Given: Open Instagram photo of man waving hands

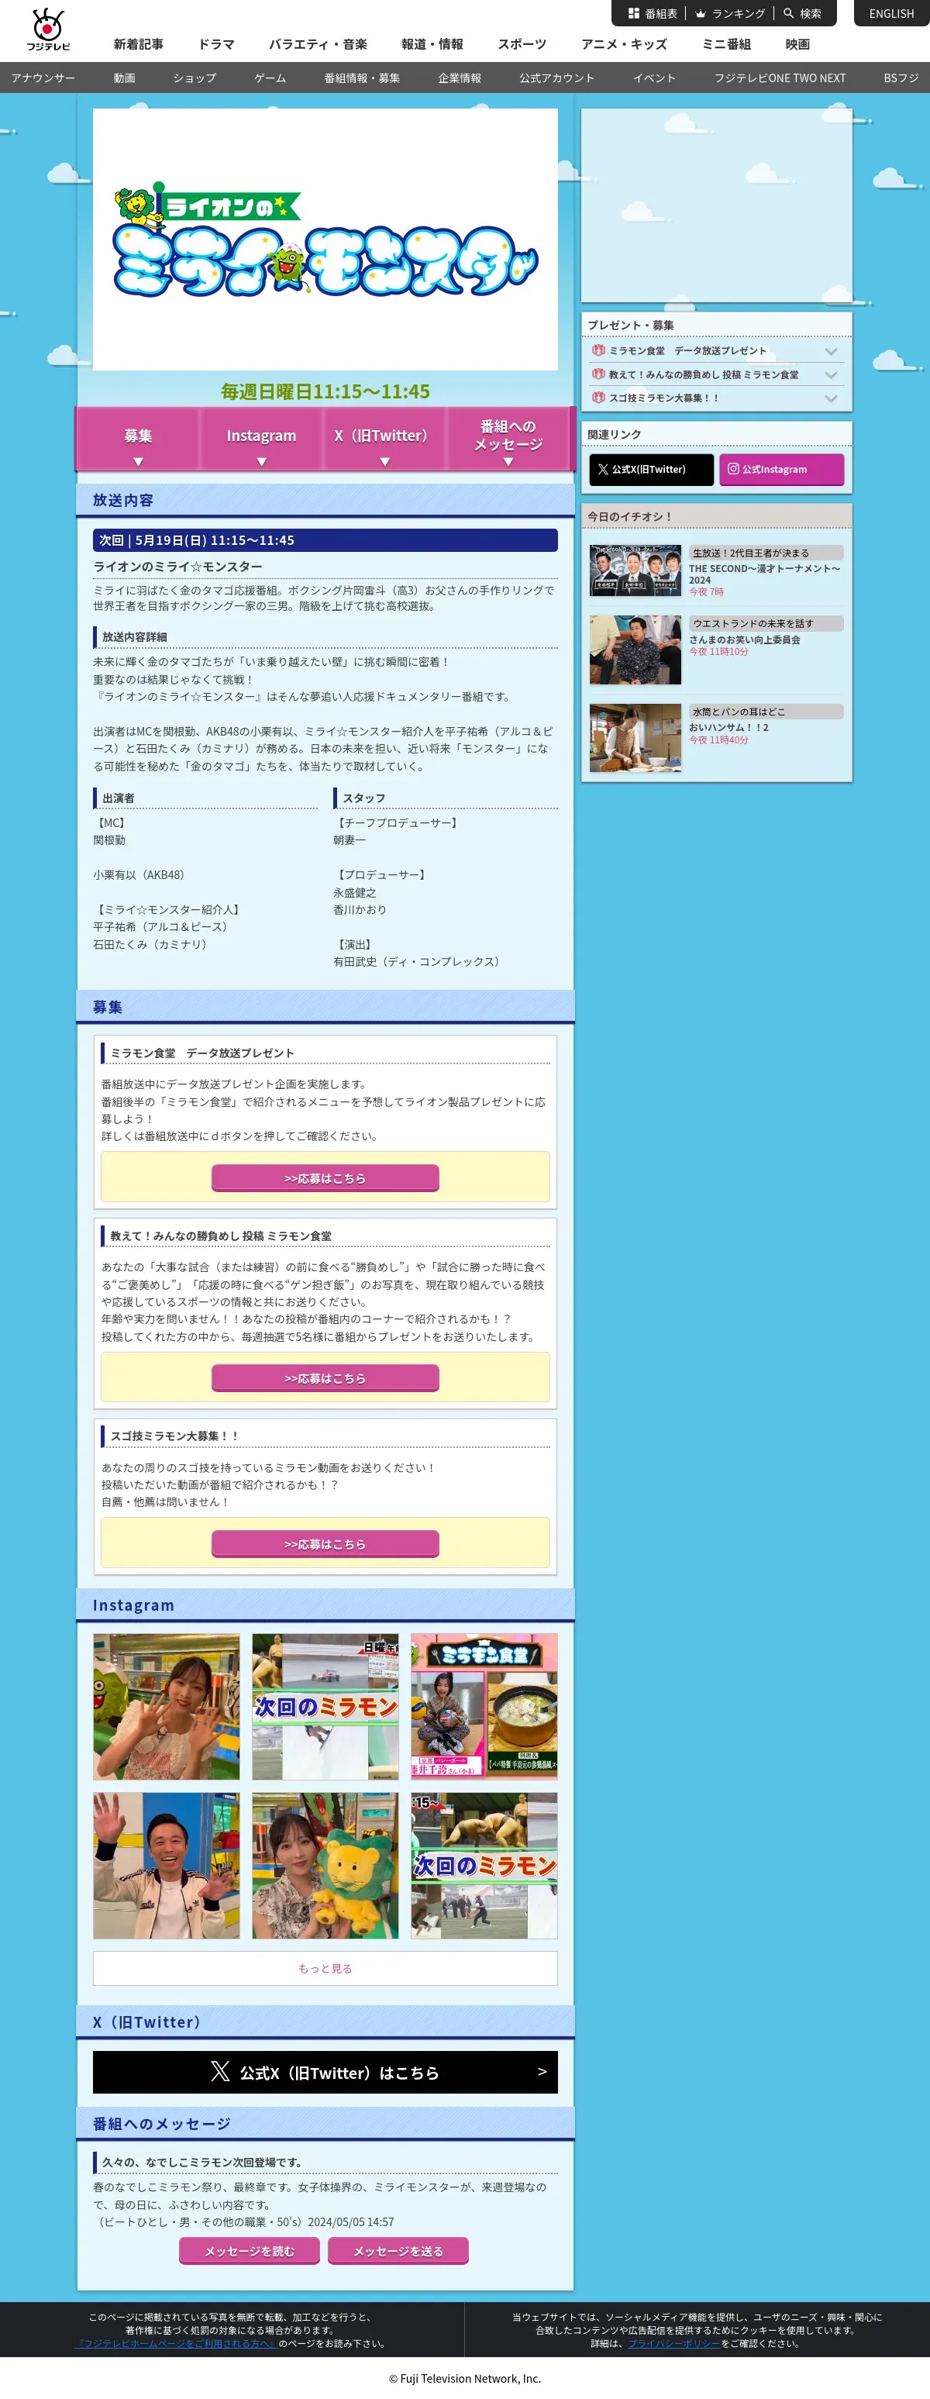Looking at the screenshot, I should coord(166,1866).
